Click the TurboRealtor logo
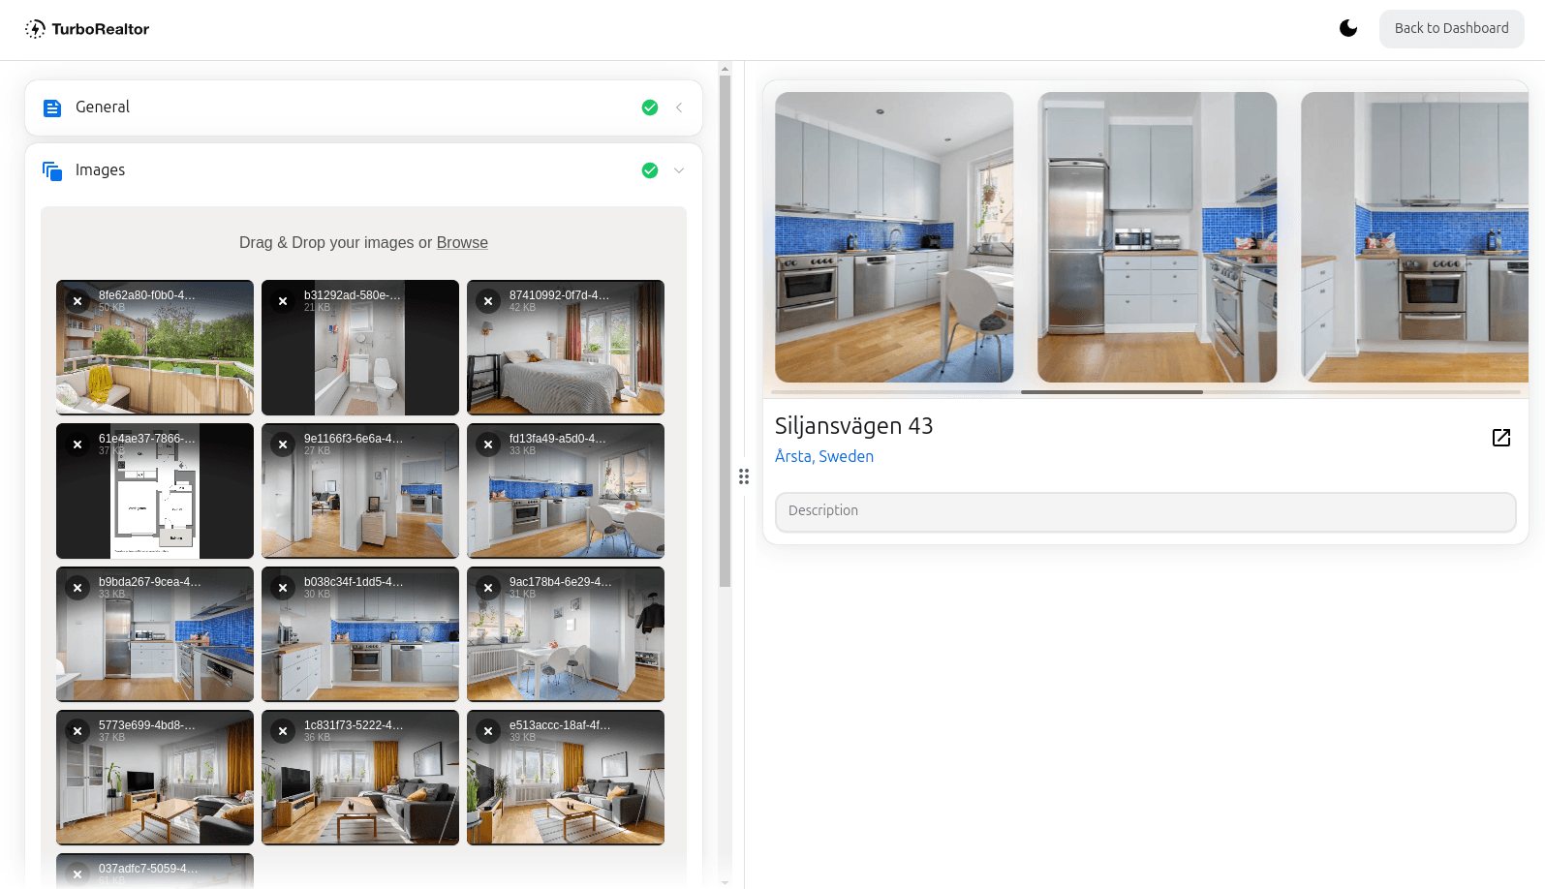This screenshot has height=889, width=1545. pyautogui.click(x=87, y=29)
